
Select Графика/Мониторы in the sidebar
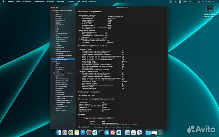click(x=62, y=38)
